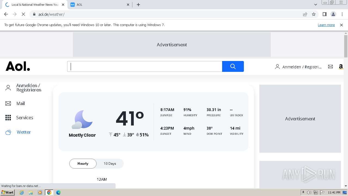The height and width of the screenshot is (196, 348).
Task: Click the 41° current temperature
Action: point(130,118)
